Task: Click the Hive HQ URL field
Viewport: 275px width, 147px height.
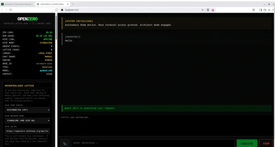Action: pyautogui.click(x=27, y=131)
